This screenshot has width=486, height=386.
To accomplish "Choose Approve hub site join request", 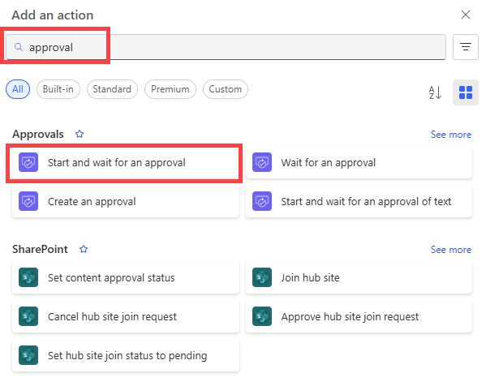I will point(359,316).
